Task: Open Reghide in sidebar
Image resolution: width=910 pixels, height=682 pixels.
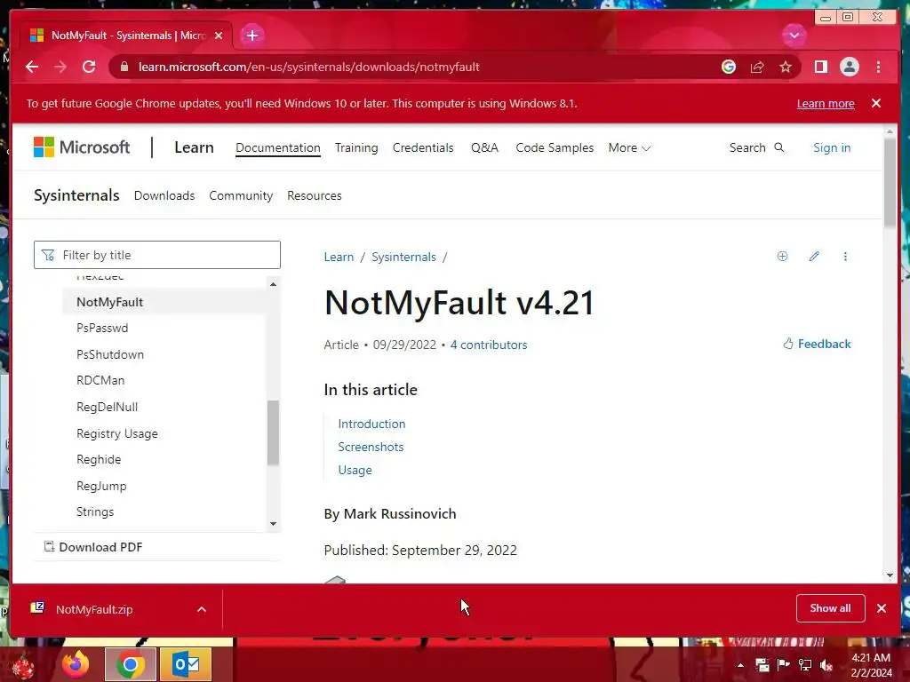Action: tap(99, 459)
